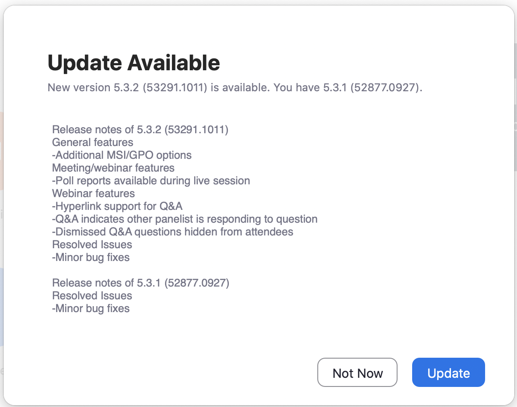Click Minor bug fixes under the 5.3.1 notes
This screenshot has height=407, width=517.
pyautogui.click(x=91, y=308)
